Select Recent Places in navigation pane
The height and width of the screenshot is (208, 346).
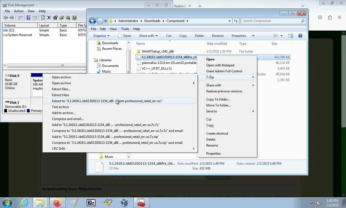(x=112, y=49)
